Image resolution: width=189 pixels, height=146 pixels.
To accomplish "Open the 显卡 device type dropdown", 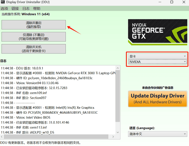I will tap(157, 56).
